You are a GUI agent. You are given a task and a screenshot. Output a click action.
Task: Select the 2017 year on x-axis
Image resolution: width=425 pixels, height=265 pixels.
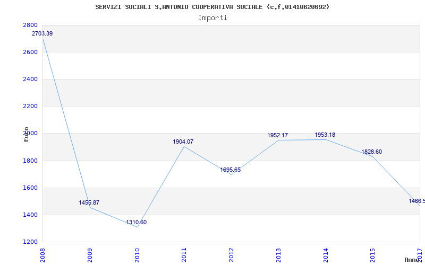pos(420,253)
